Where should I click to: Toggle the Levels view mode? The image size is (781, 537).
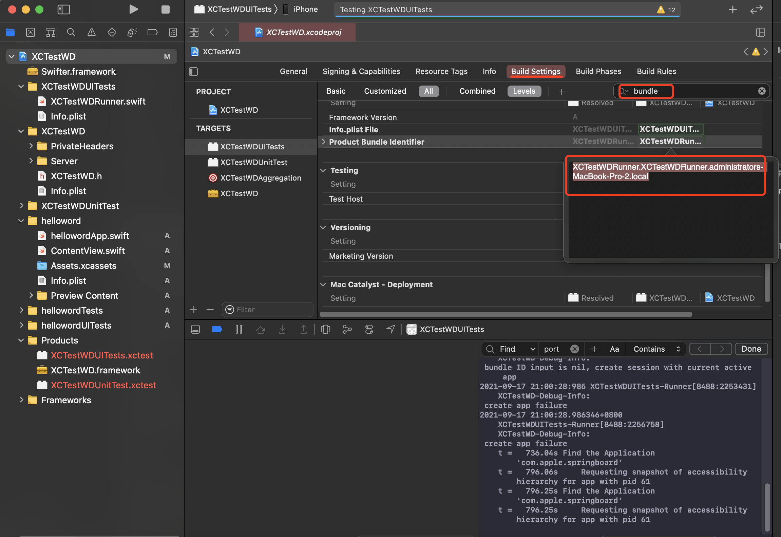524,91
